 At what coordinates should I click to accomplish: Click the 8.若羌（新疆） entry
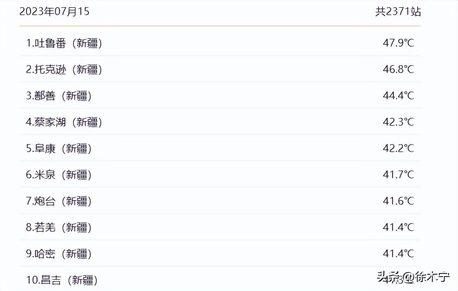(x=59, y=227)
